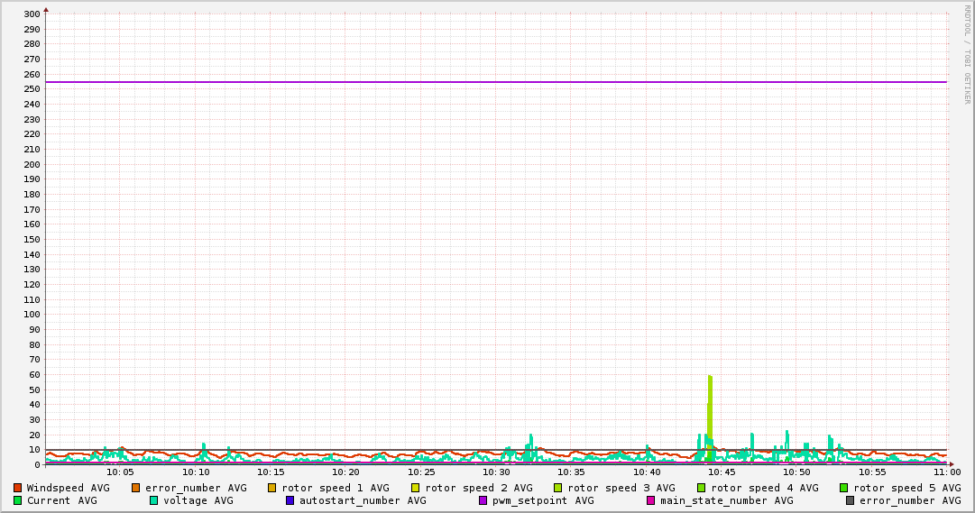Click the 11:00 time axis label
975x513 pixels.
[946, 472]
